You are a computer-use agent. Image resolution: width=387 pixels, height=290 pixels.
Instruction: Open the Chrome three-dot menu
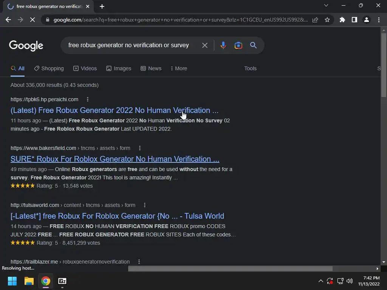[379, 20]
